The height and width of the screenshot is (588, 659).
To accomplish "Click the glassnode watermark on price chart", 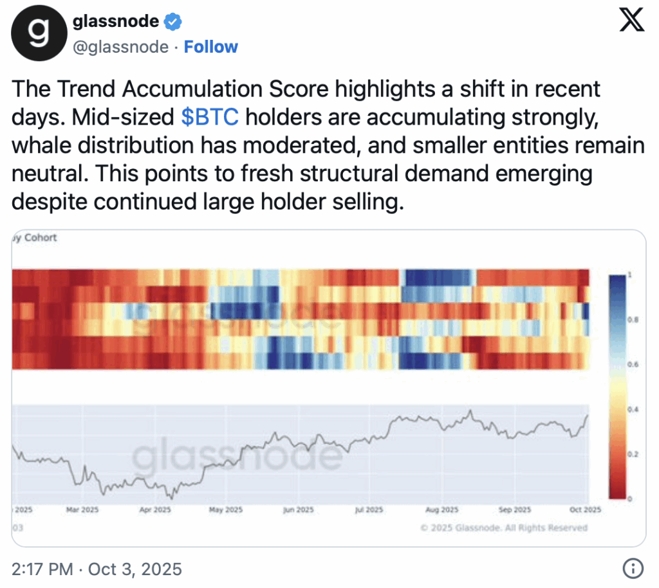I will [x=237, y=458].
